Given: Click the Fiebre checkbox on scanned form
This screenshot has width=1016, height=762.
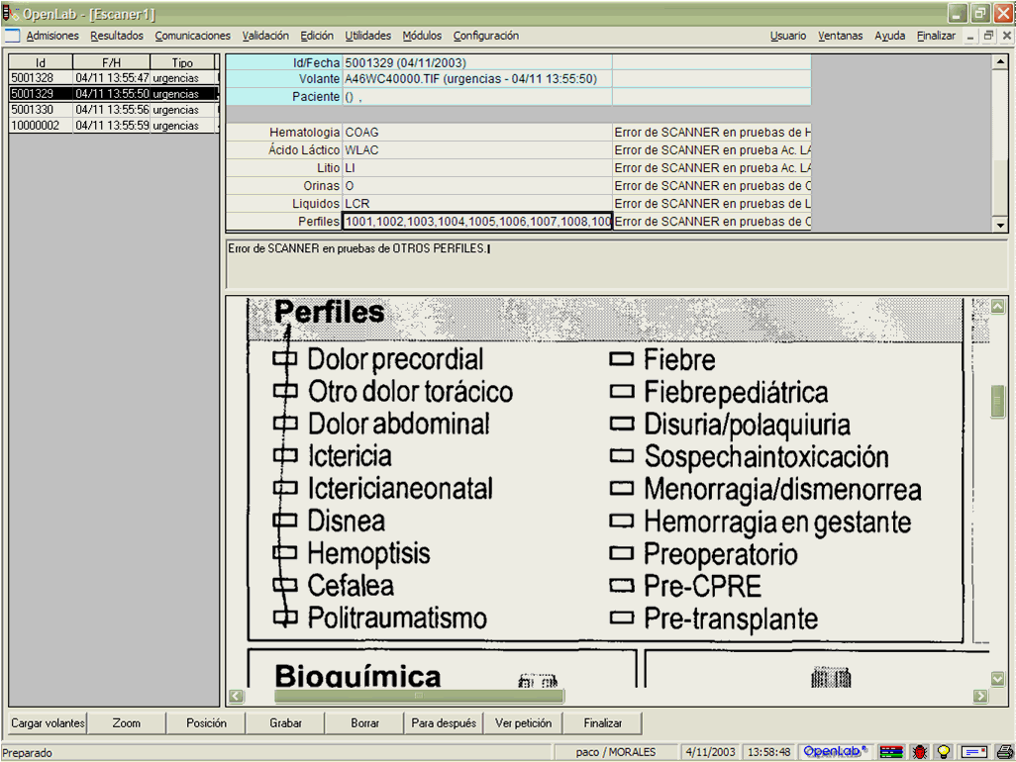Looking at the screenshot, I should [x=621, y=360].
